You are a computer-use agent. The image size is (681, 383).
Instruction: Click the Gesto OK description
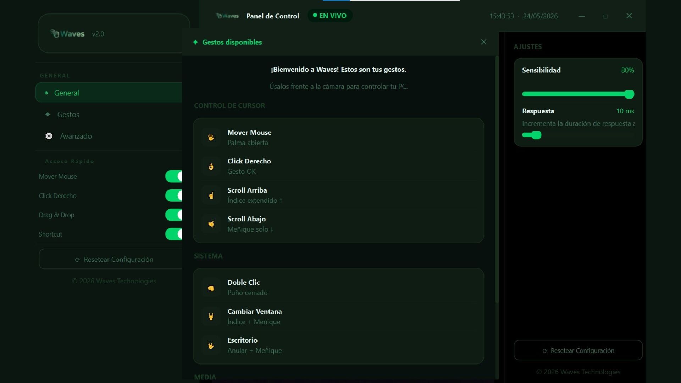[x=242, y=172]
